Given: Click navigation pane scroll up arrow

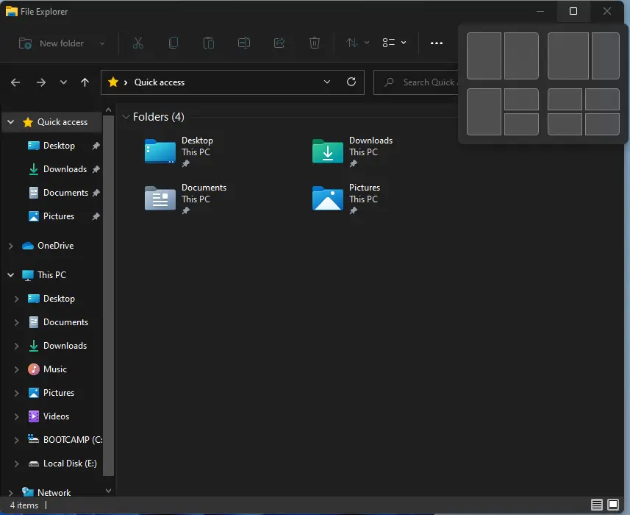Looking at the screenshot, I should tap(109, 110).
